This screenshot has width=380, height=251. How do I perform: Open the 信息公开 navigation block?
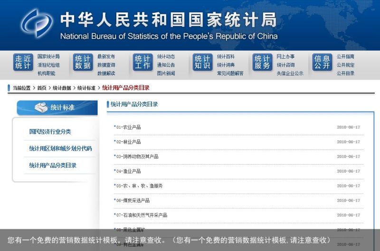[322, 62]
